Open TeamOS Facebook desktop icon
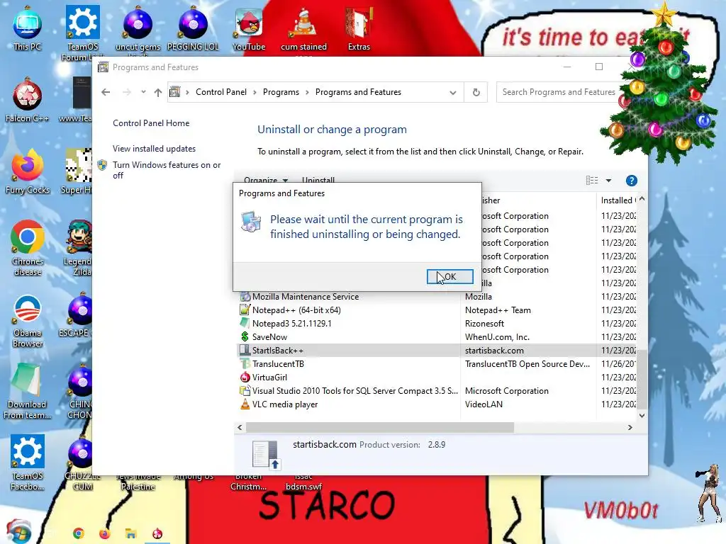Image resolution: width=726 pixels, height=544 pixels. pyautogui.click(x=28, y=463)
